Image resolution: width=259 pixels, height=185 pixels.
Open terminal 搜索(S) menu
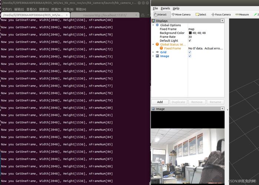coord(44,9)
